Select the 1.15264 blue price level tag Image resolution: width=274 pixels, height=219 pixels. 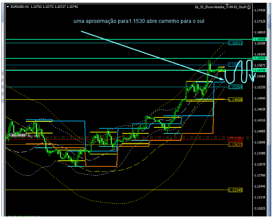[235, 87]
